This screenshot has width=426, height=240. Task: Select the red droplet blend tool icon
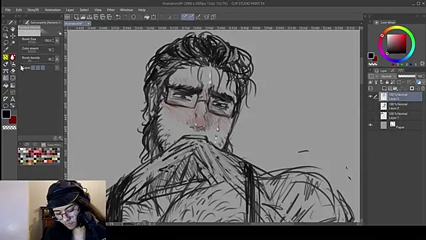point(13,57)
